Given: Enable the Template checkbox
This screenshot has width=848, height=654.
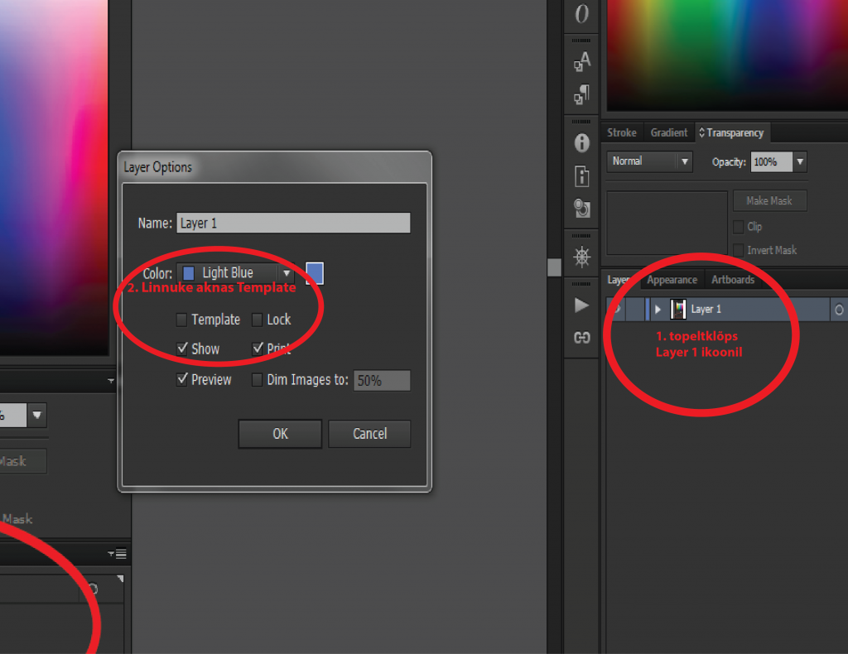Looking at the screenshot, I should click(181, 320).
